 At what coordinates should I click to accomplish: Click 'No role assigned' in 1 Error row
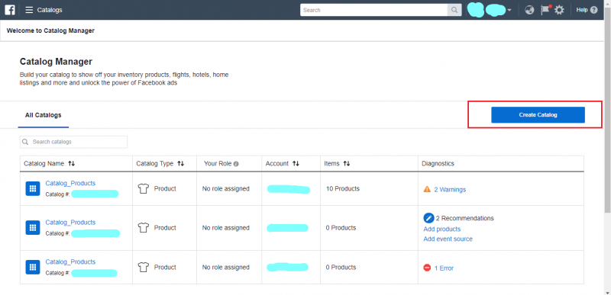pyautogui.click(x=225, y=267)
